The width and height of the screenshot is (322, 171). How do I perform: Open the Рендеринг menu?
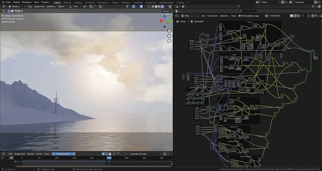[27, 2]
